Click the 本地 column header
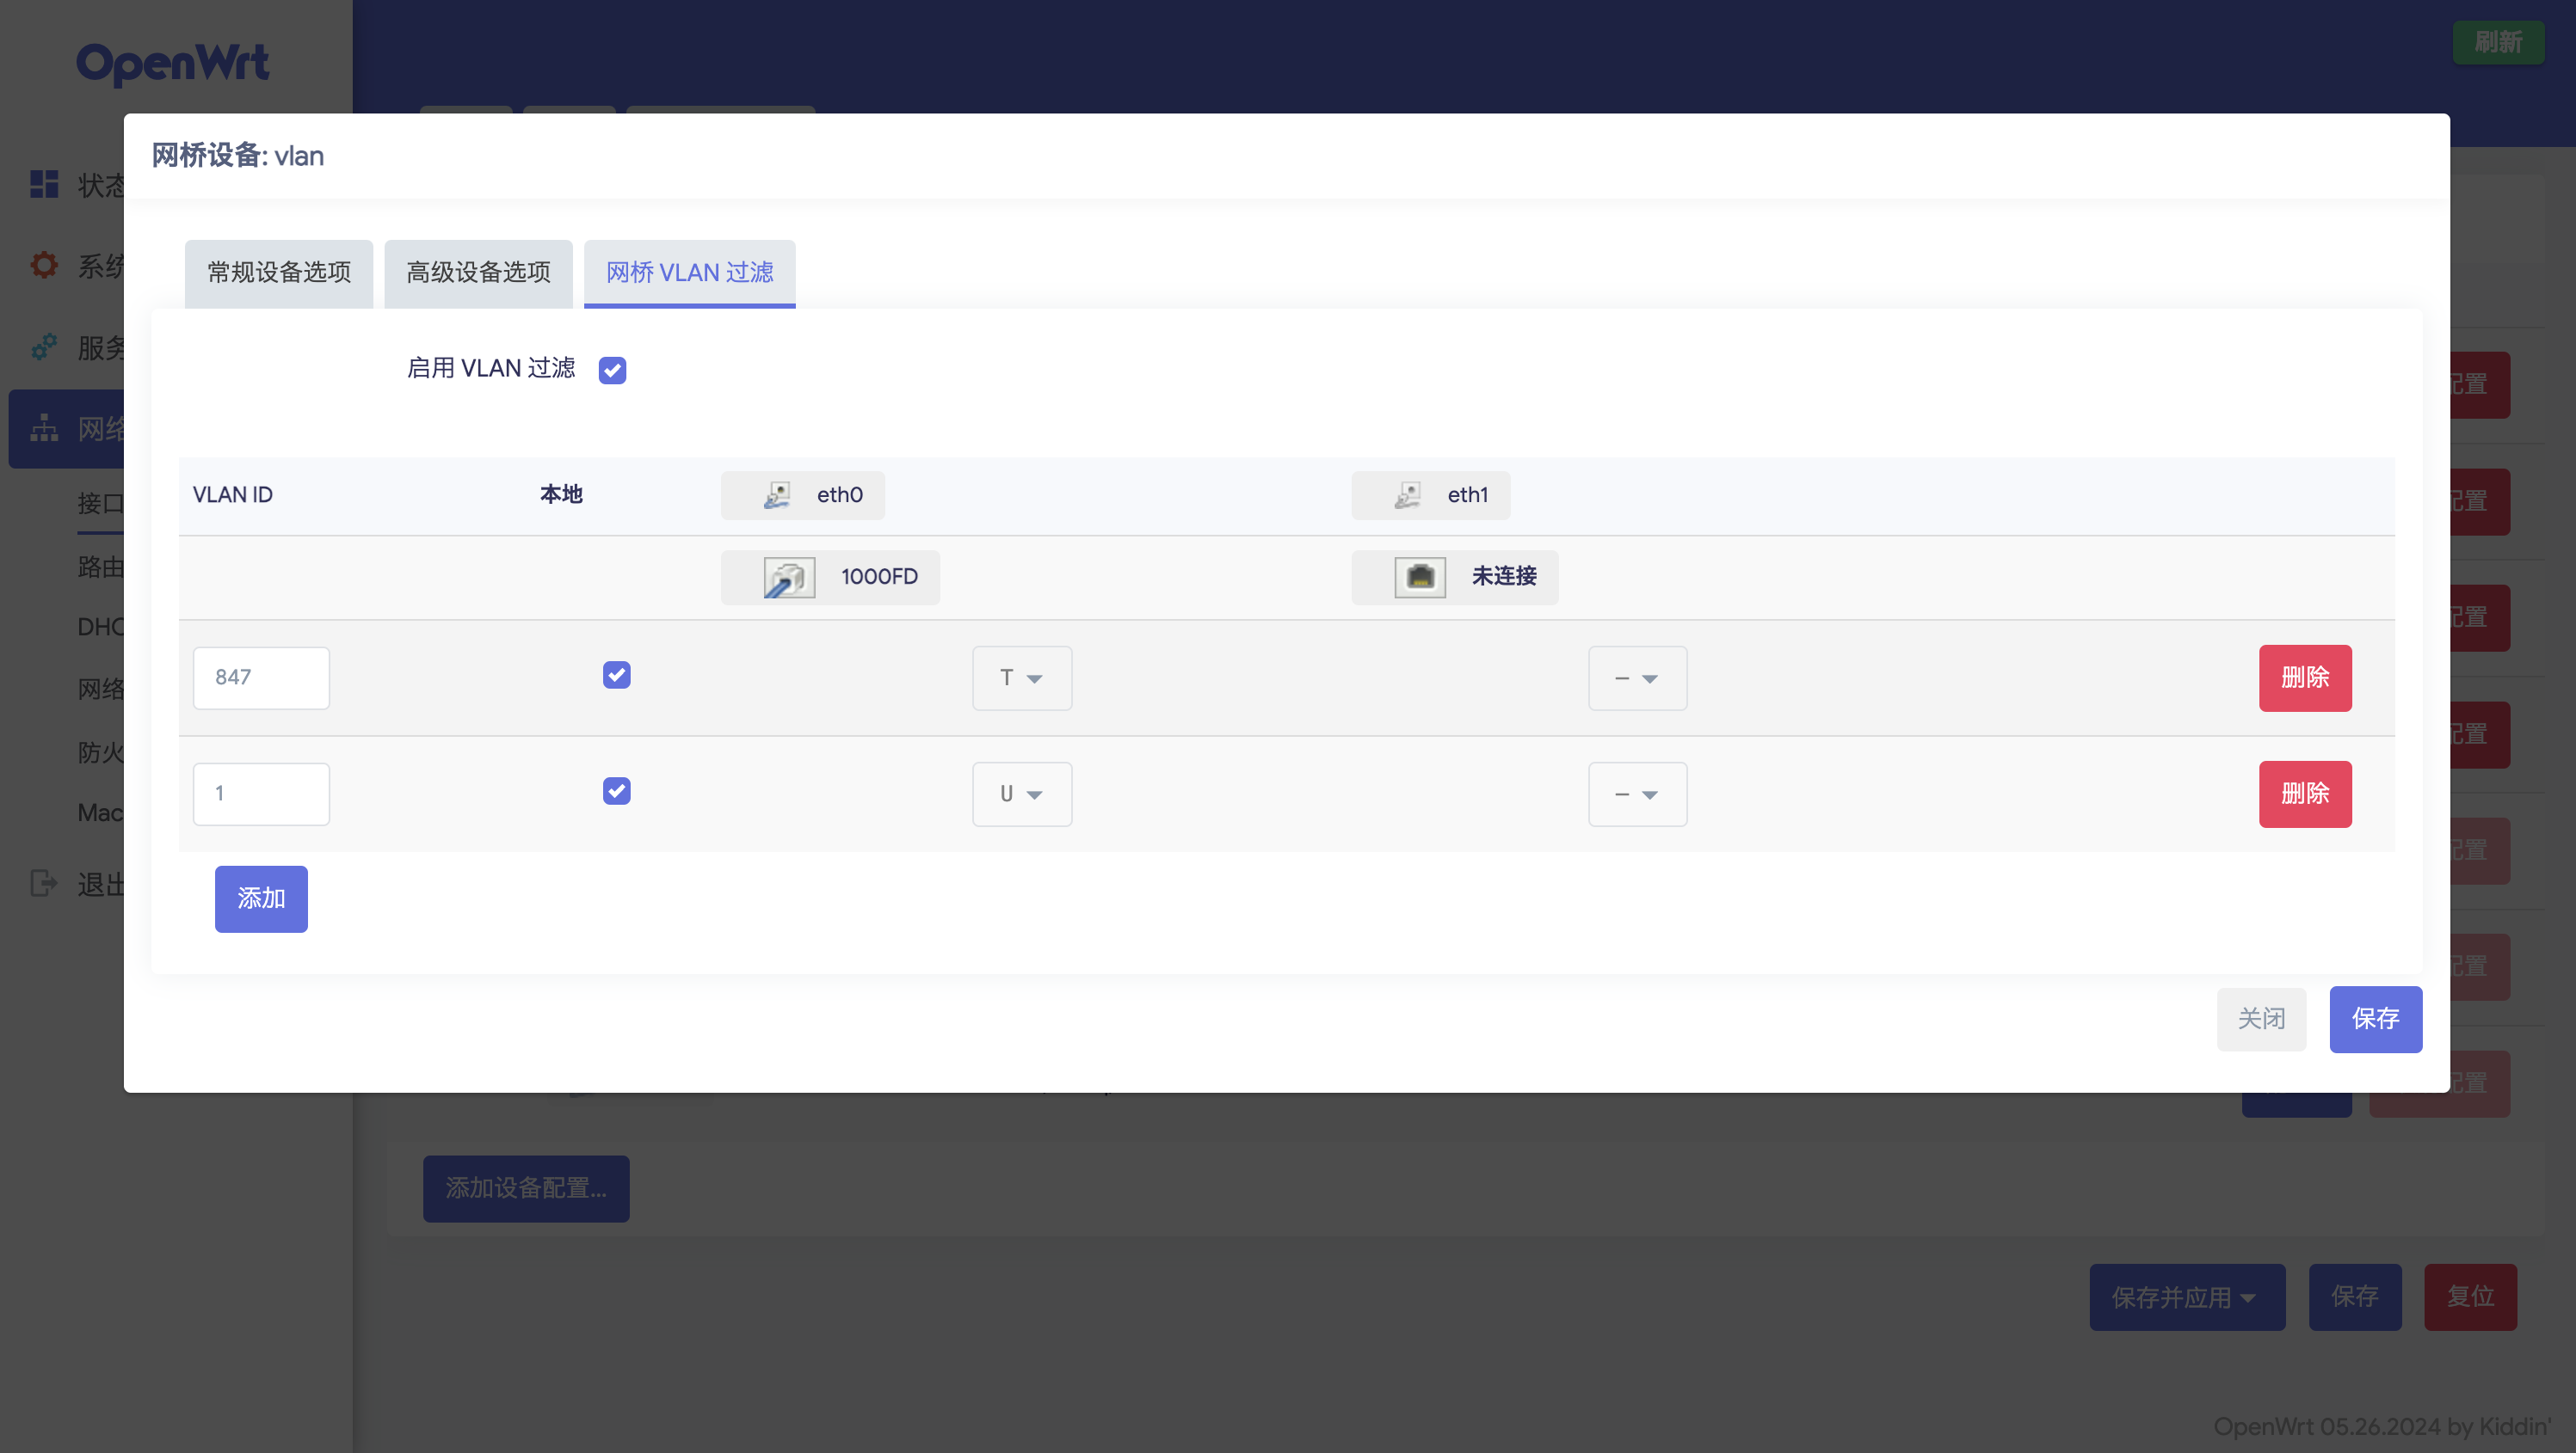This screenshot has width=2576, height=1453. tap(561, 494)
